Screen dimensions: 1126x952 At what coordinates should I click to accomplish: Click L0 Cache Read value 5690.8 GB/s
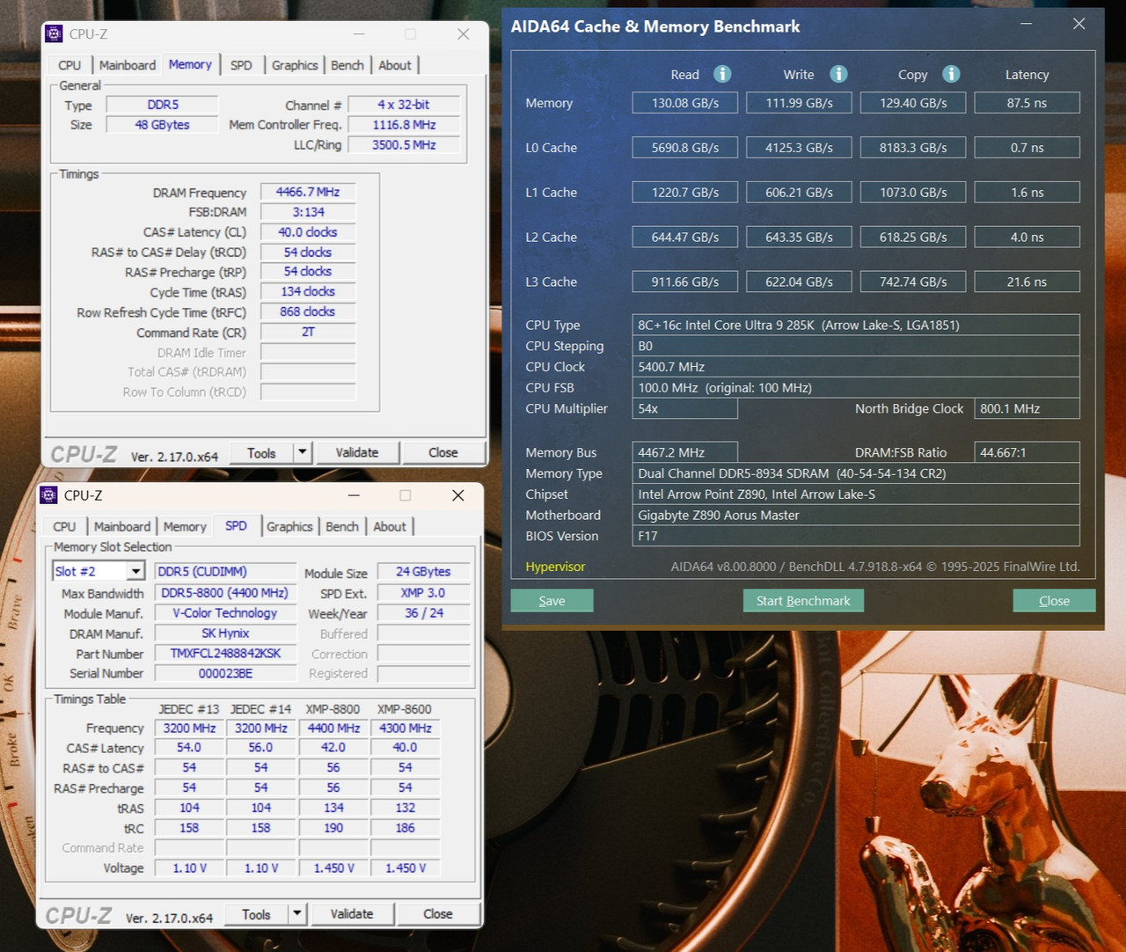(685, 148)
